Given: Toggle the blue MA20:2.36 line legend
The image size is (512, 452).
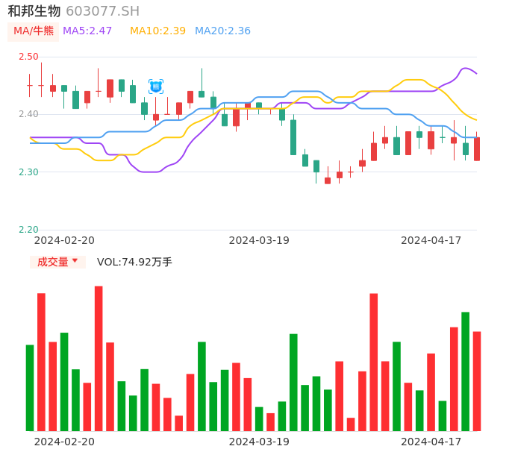Looking at the screenshot, I should pyautogui.click(x=222, y=31).
